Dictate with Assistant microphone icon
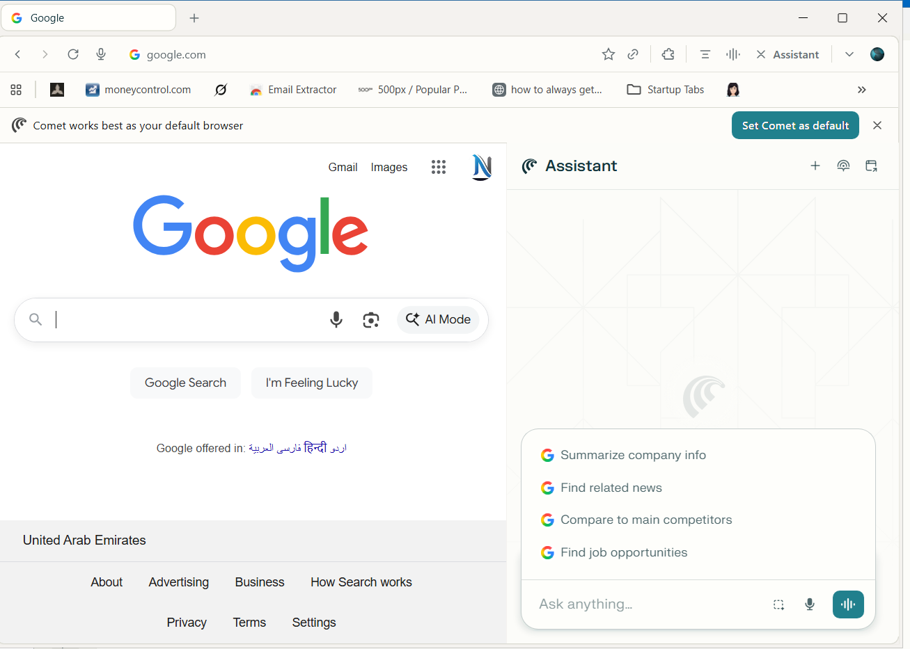The height and width of the screenshot is (649, 910). [x=810, y=604]
